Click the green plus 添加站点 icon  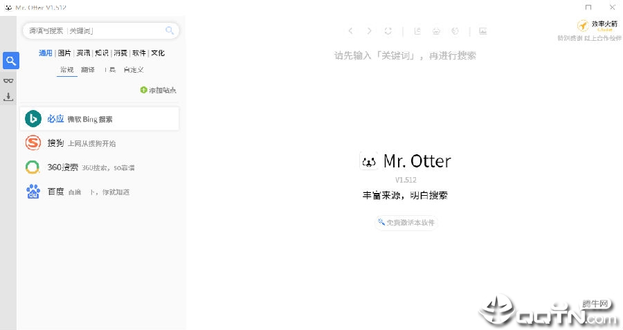point(143,90)
